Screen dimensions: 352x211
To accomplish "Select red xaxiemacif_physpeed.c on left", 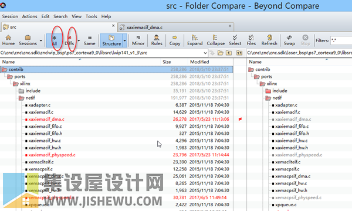I will pyautogui.click(x=52, y=155).
